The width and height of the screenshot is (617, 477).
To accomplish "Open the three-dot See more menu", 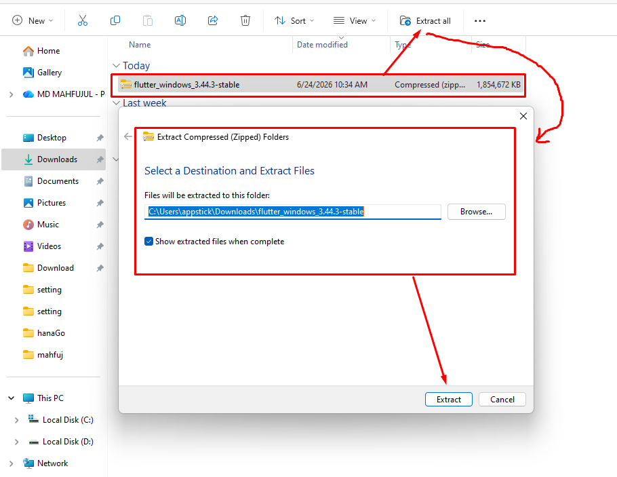I will pos(479,21).
